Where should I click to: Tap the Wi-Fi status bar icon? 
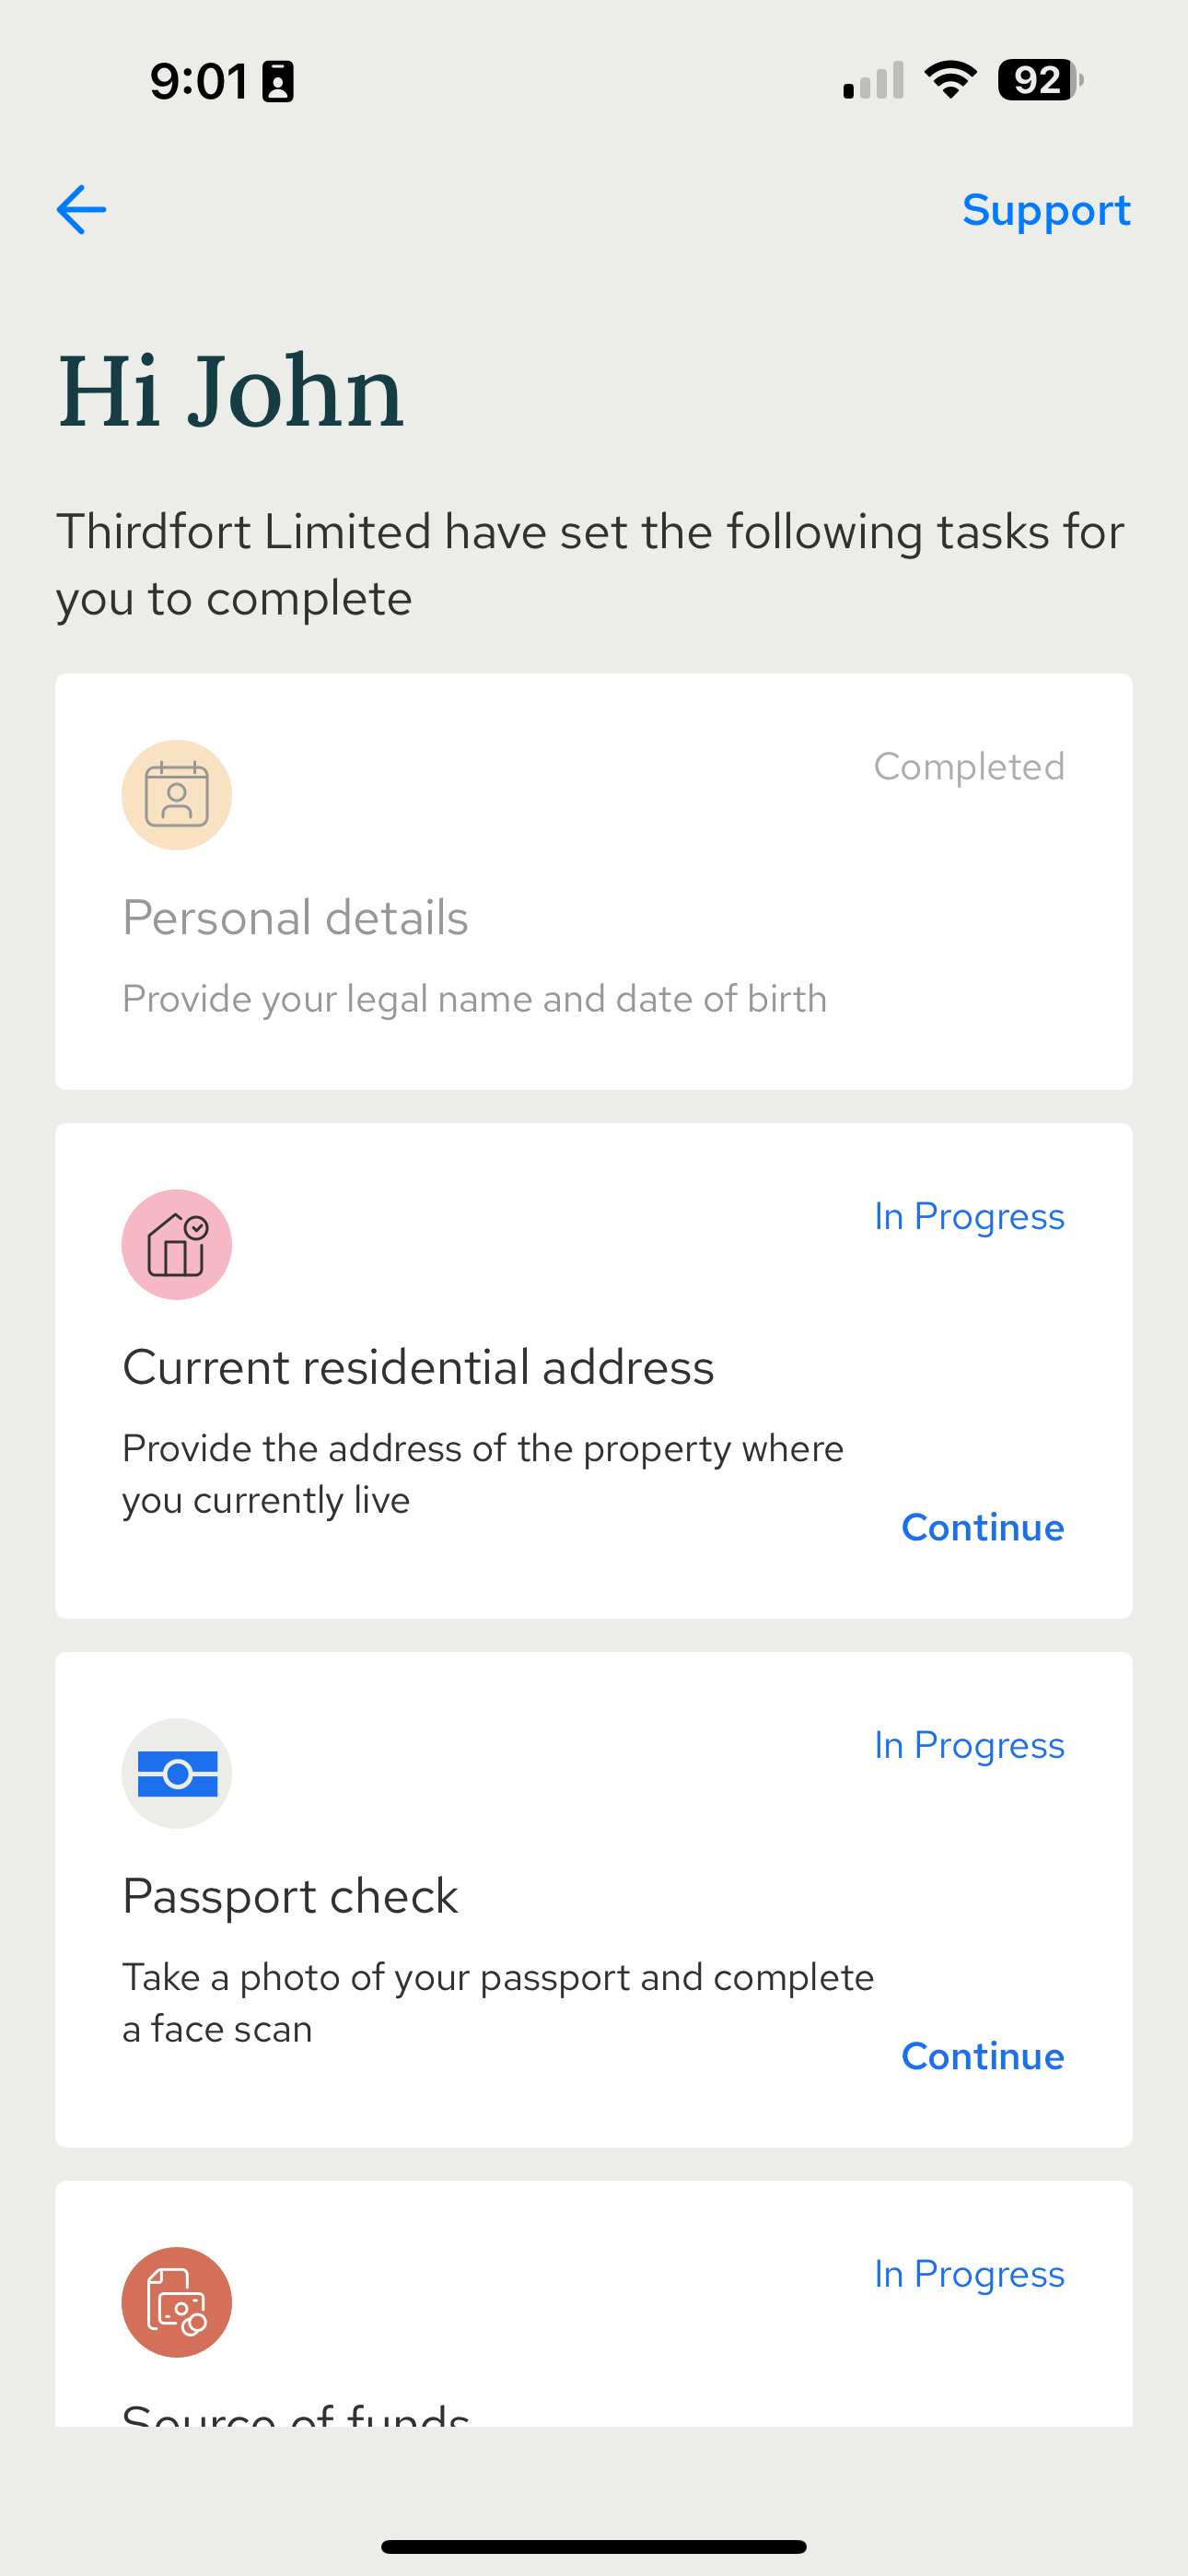tap(950, 80)
